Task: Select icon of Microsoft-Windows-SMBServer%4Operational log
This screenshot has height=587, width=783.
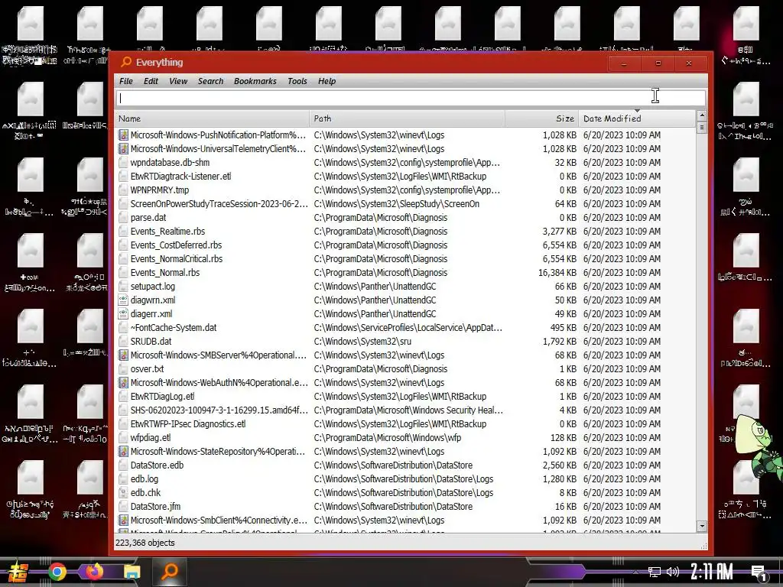Action: coord(123,355)
